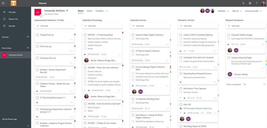This screenshot has height=128, width=267.
Task: Click the orange T university logo
Action: point(14,3)
